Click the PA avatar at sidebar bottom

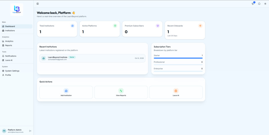click(4, 131)
